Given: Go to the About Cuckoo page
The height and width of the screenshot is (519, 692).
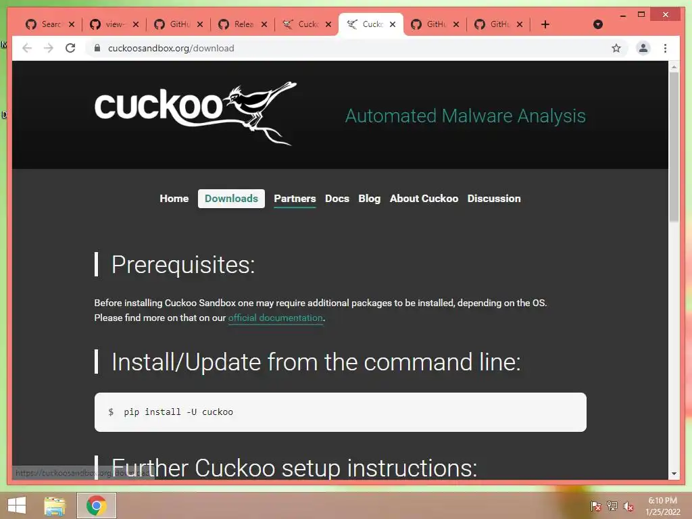Looking at the screenshot, I should tap(424, 199).
